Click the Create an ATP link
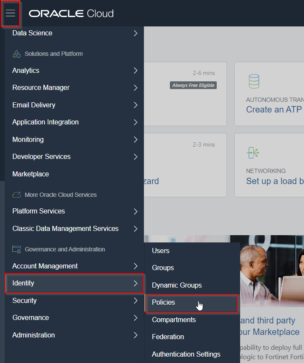 click(274, 109)
